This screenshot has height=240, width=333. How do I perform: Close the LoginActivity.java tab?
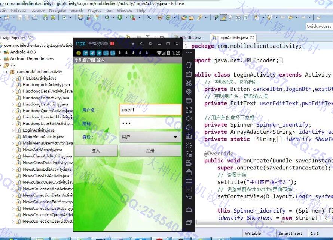[252, 37]
